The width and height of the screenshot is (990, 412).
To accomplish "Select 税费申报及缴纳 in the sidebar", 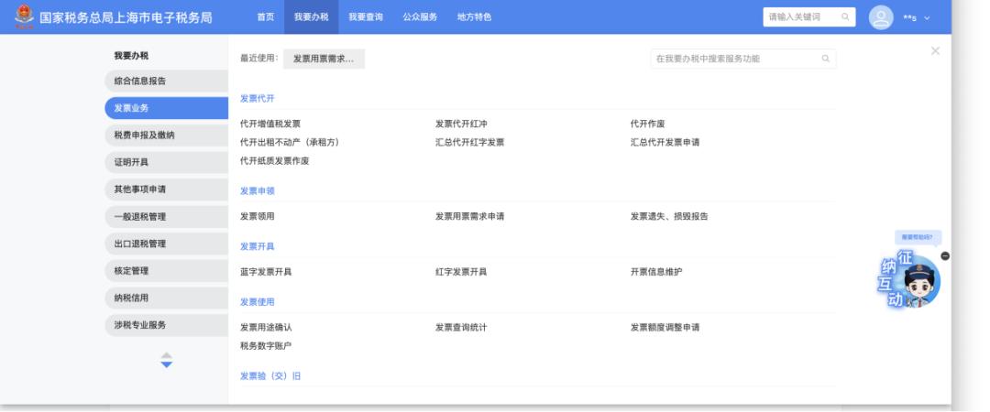I will point(167,135).
